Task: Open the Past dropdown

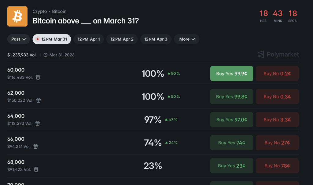Action: (19, 39)
